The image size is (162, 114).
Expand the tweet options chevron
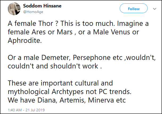[x=155, y=9]
